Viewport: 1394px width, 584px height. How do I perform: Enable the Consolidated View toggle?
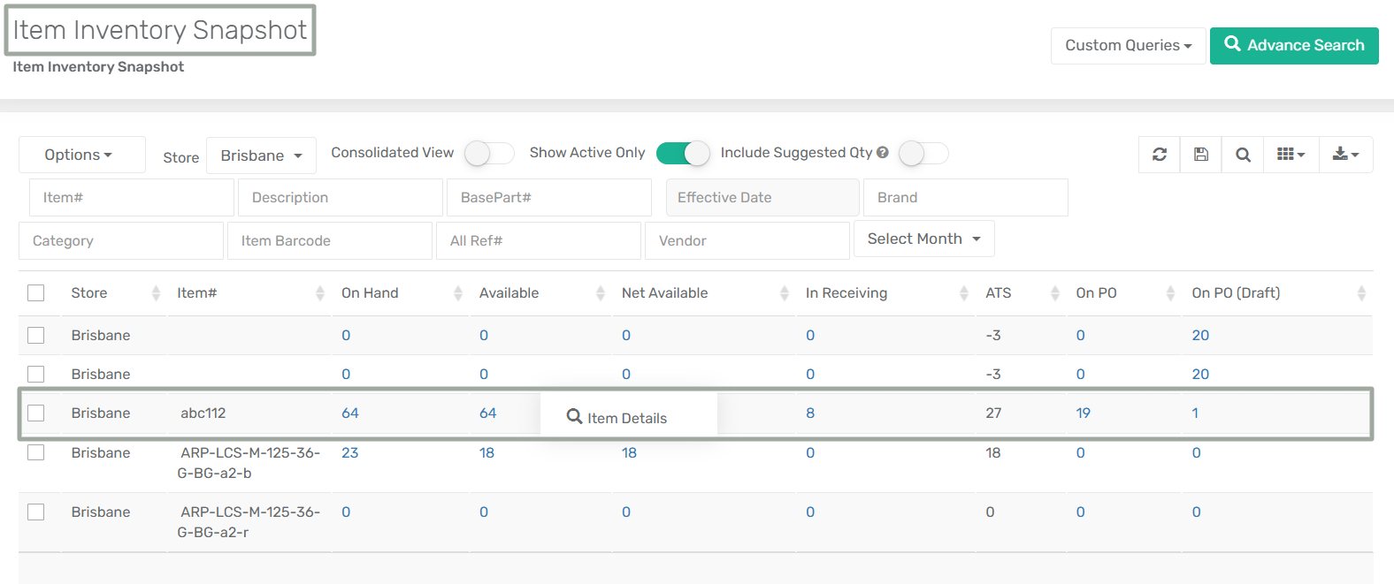489,154
